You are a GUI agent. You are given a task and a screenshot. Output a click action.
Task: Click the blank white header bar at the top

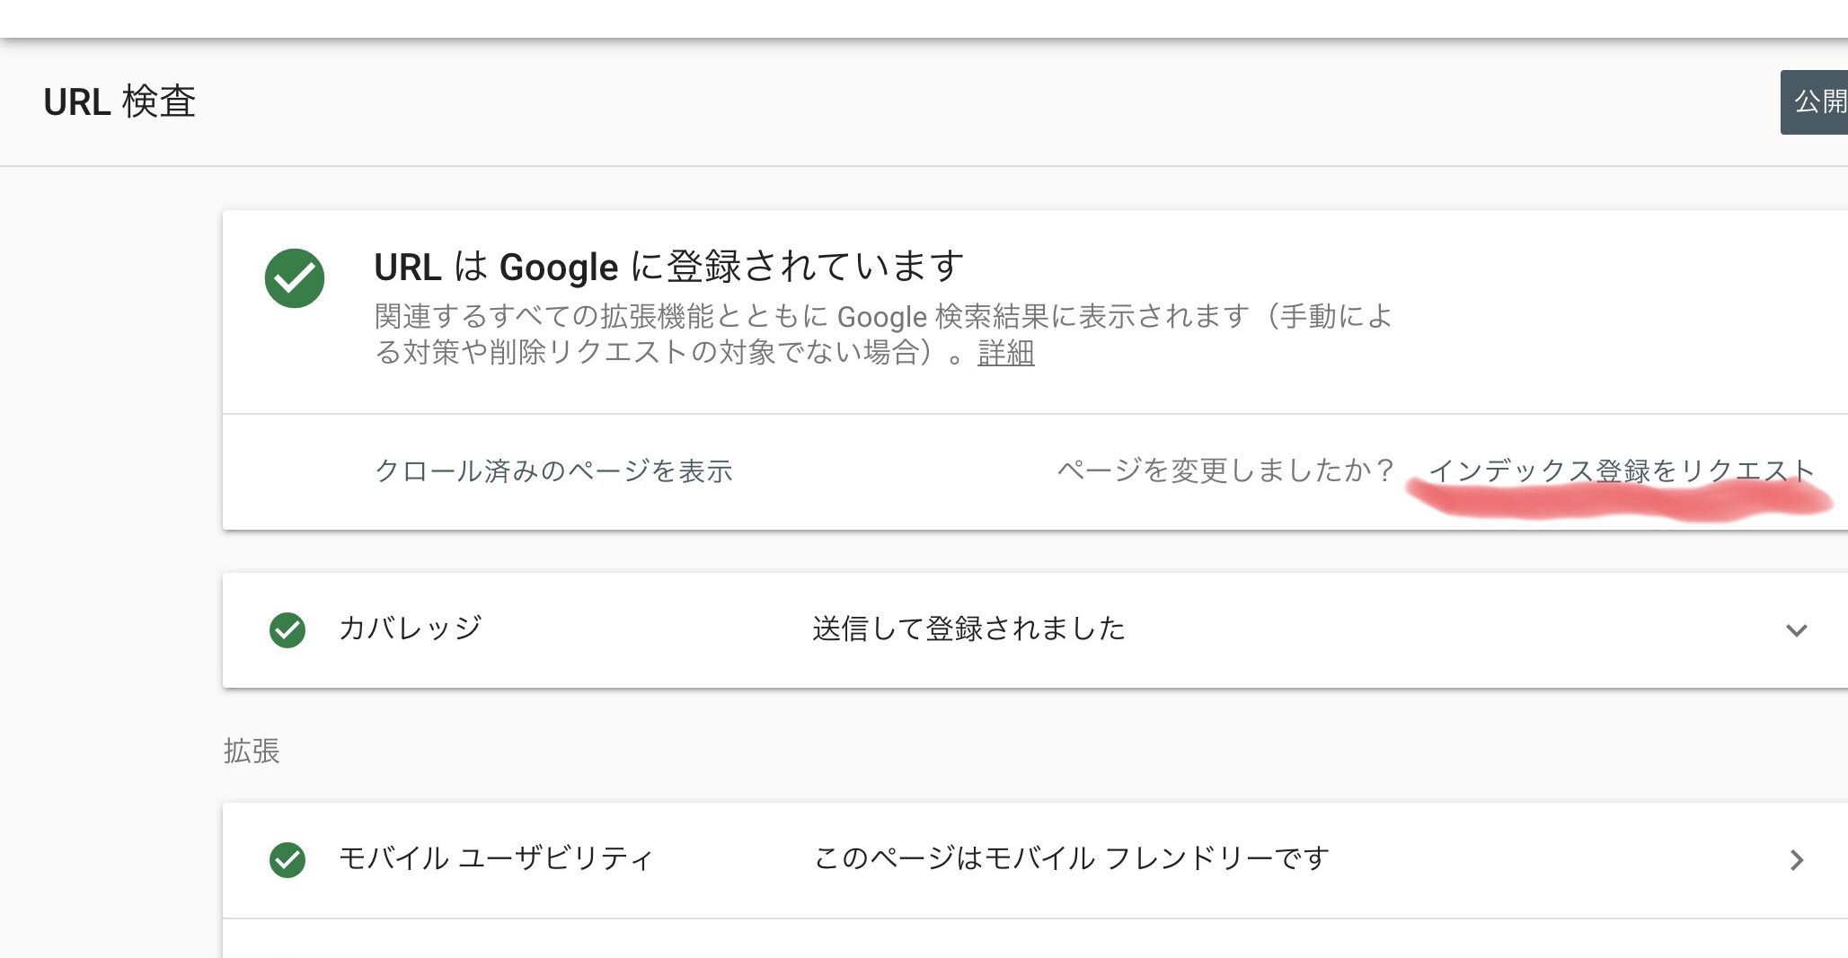(x=924, y=18)
